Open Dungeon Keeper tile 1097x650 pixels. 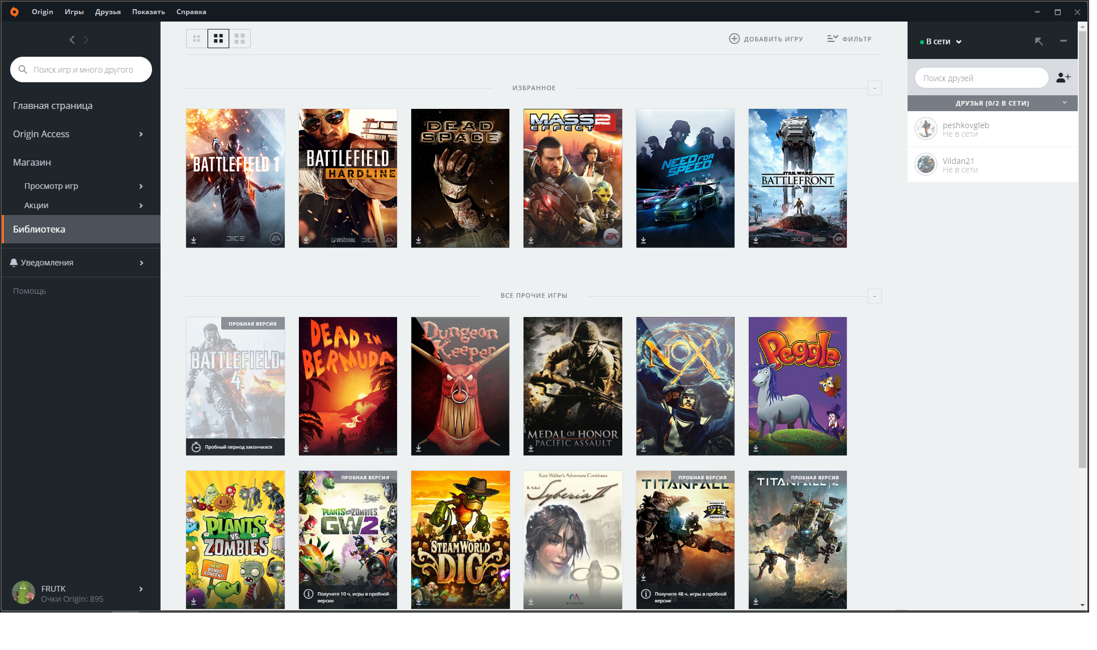[x=460, y=386]
